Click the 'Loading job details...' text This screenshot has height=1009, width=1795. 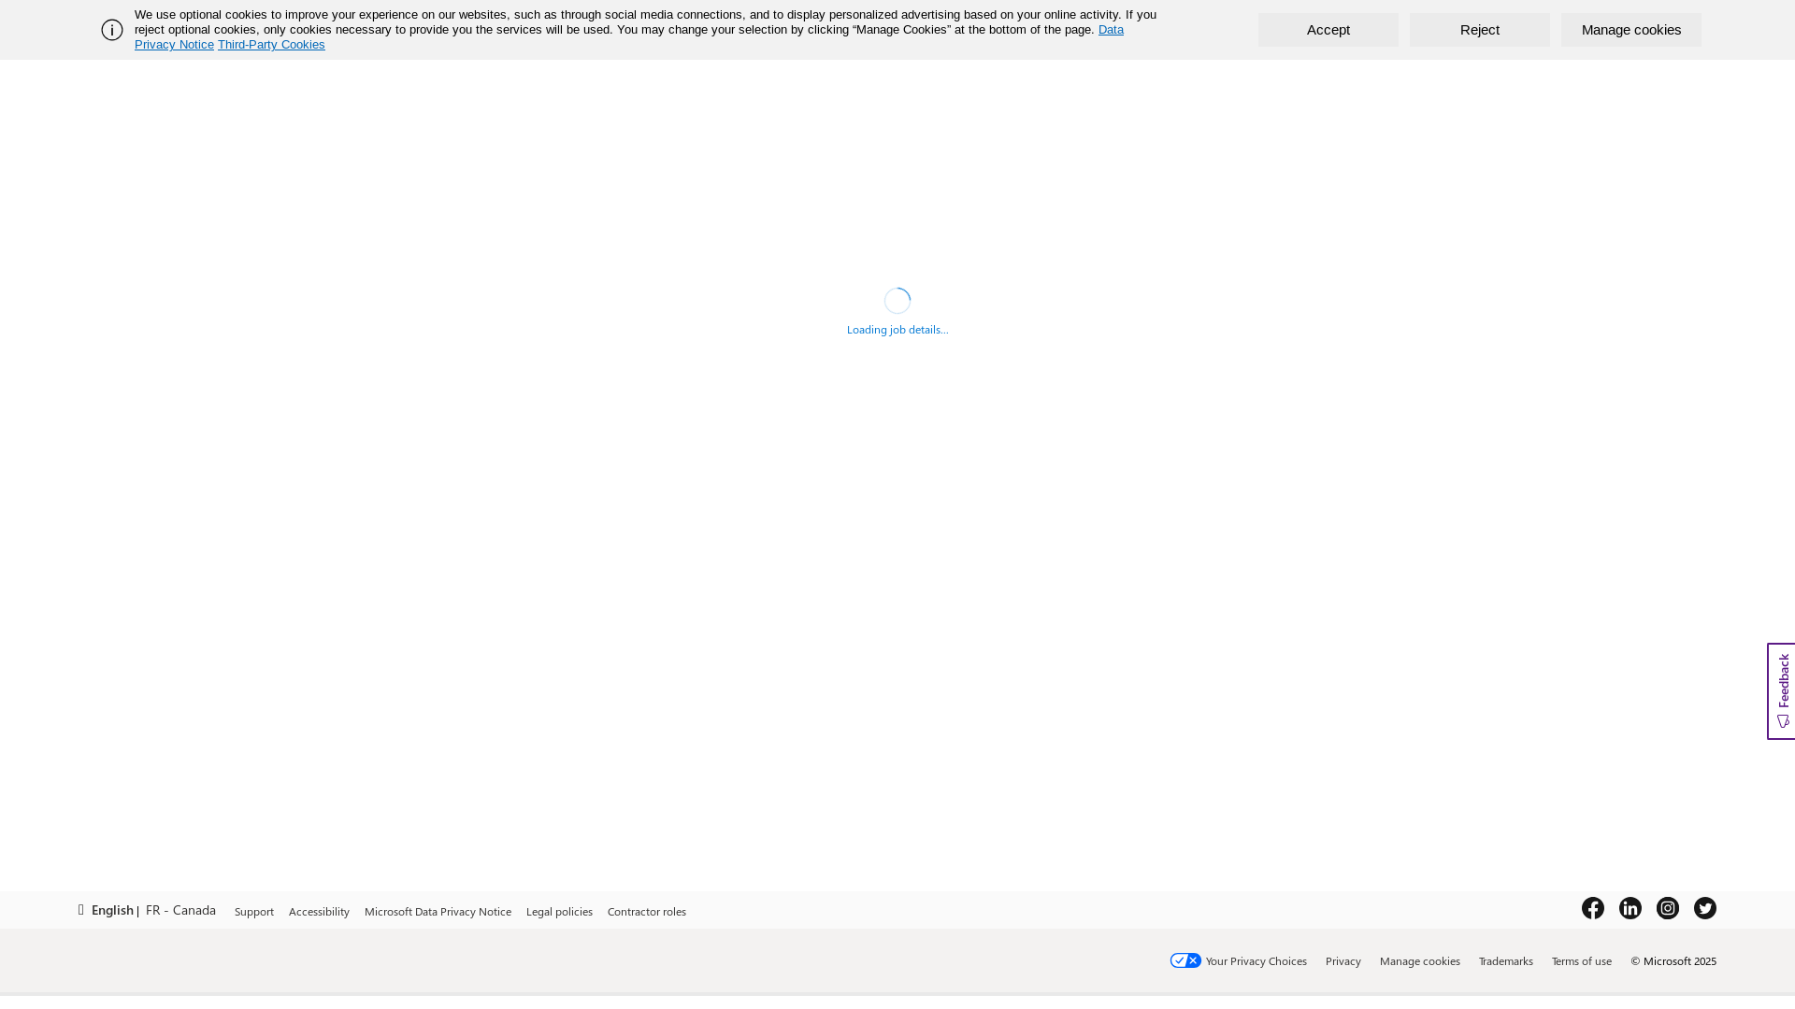897,330
